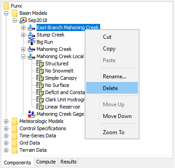The width and height of the screenshot is (175, 168).
Task: Click the Grid Data folder icon
Action: [14, 143]
